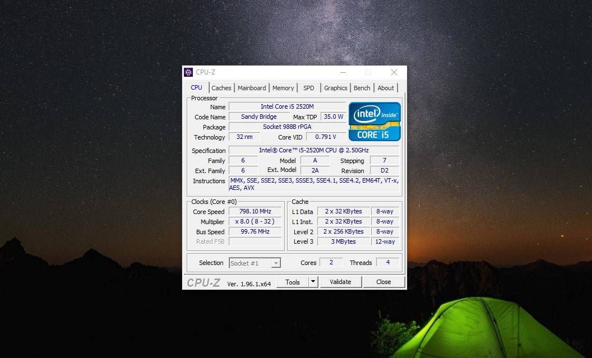Click the Threads value 4
Viewport: 592px width, 358px height.
(388, 262)
